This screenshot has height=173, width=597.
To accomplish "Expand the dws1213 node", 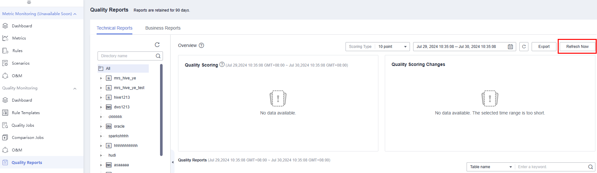I will click(101, 107).
